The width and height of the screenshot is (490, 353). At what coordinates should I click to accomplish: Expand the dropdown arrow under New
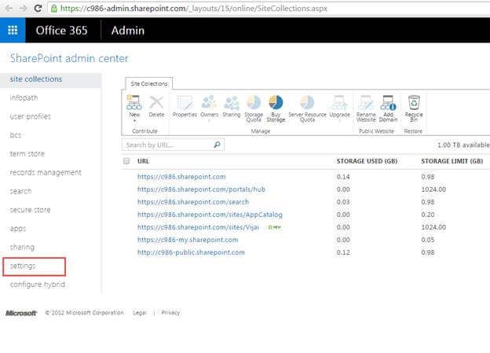coord(135,121)
